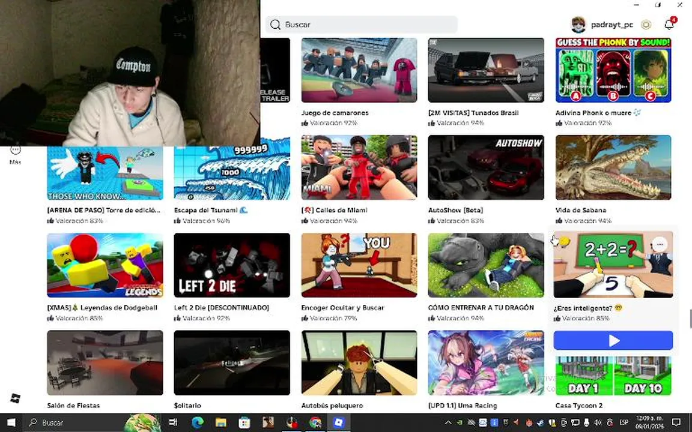
Task: Click the Salón de Fiestas title
Action: point(73,406)
